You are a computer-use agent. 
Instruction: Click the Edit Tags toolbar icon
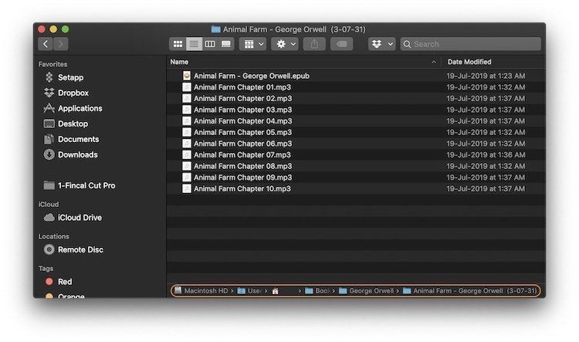(341, 44)
